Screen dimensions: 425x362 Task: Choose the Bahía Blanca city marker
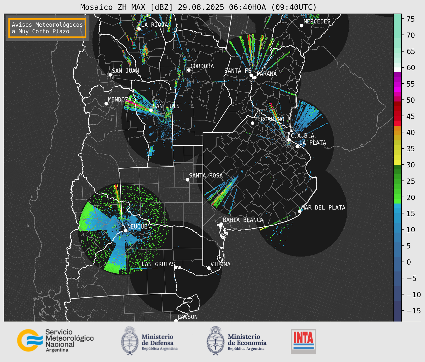pos(221,224)
